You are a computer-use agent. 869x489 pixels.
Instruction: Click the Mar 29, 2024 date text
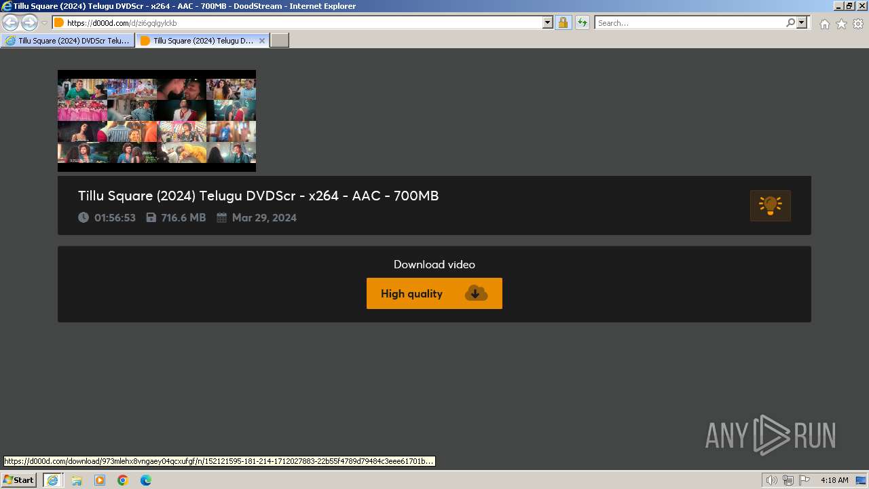[264, 218]
